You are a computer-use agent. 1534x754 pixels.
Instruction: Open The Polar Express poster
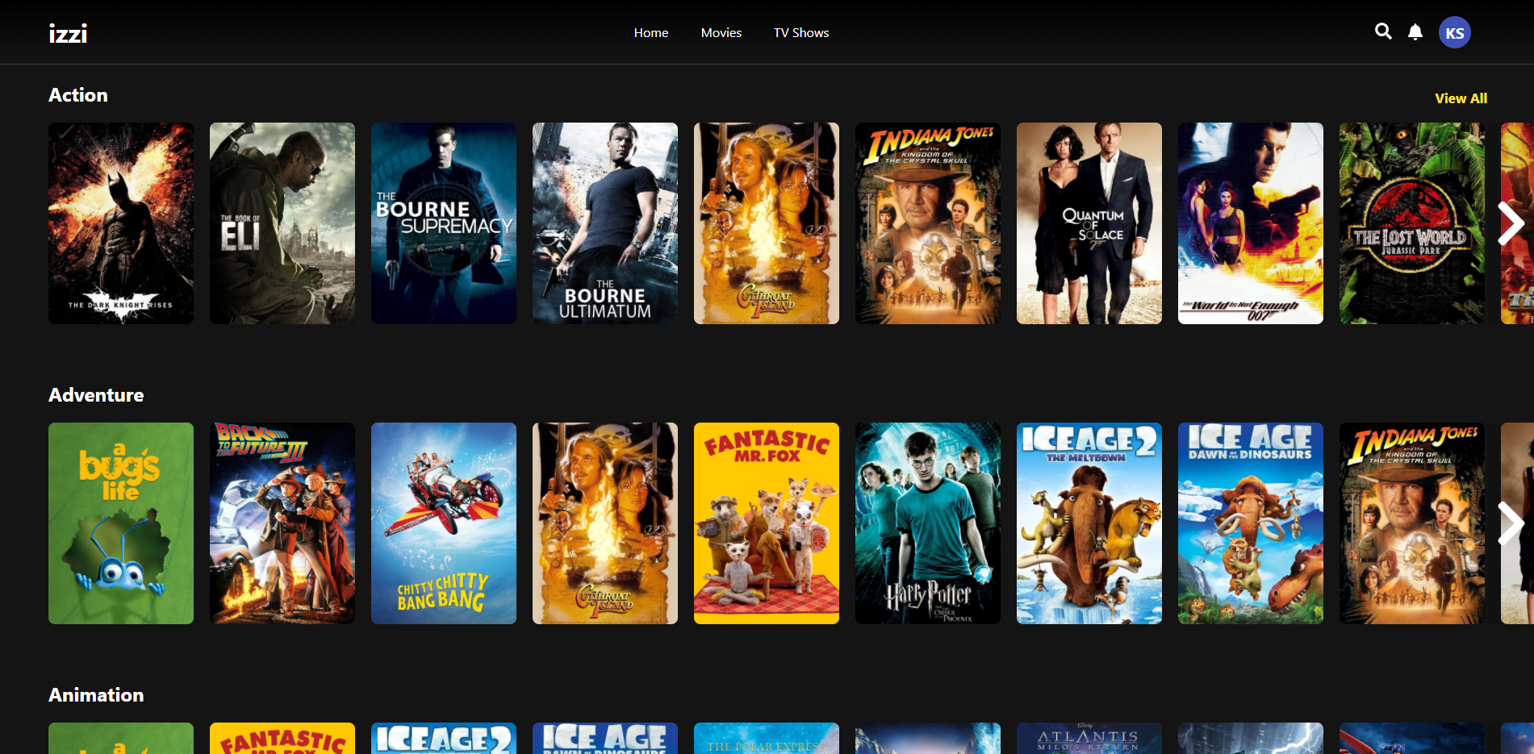click(767, 739)
